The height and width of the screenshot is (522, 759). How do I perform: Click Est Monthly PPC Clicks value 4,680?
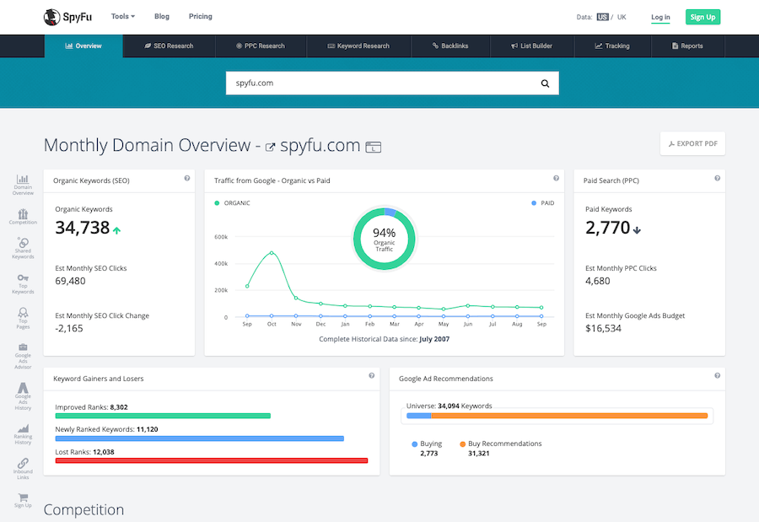point(598,282)
